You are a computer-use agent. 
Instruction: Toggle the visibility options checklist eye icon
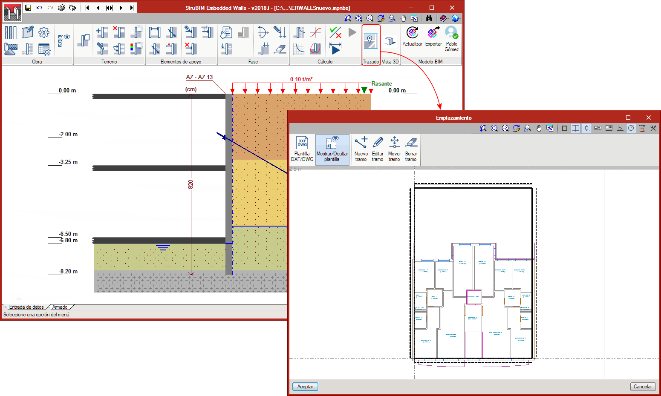click(x=64, y=41)
